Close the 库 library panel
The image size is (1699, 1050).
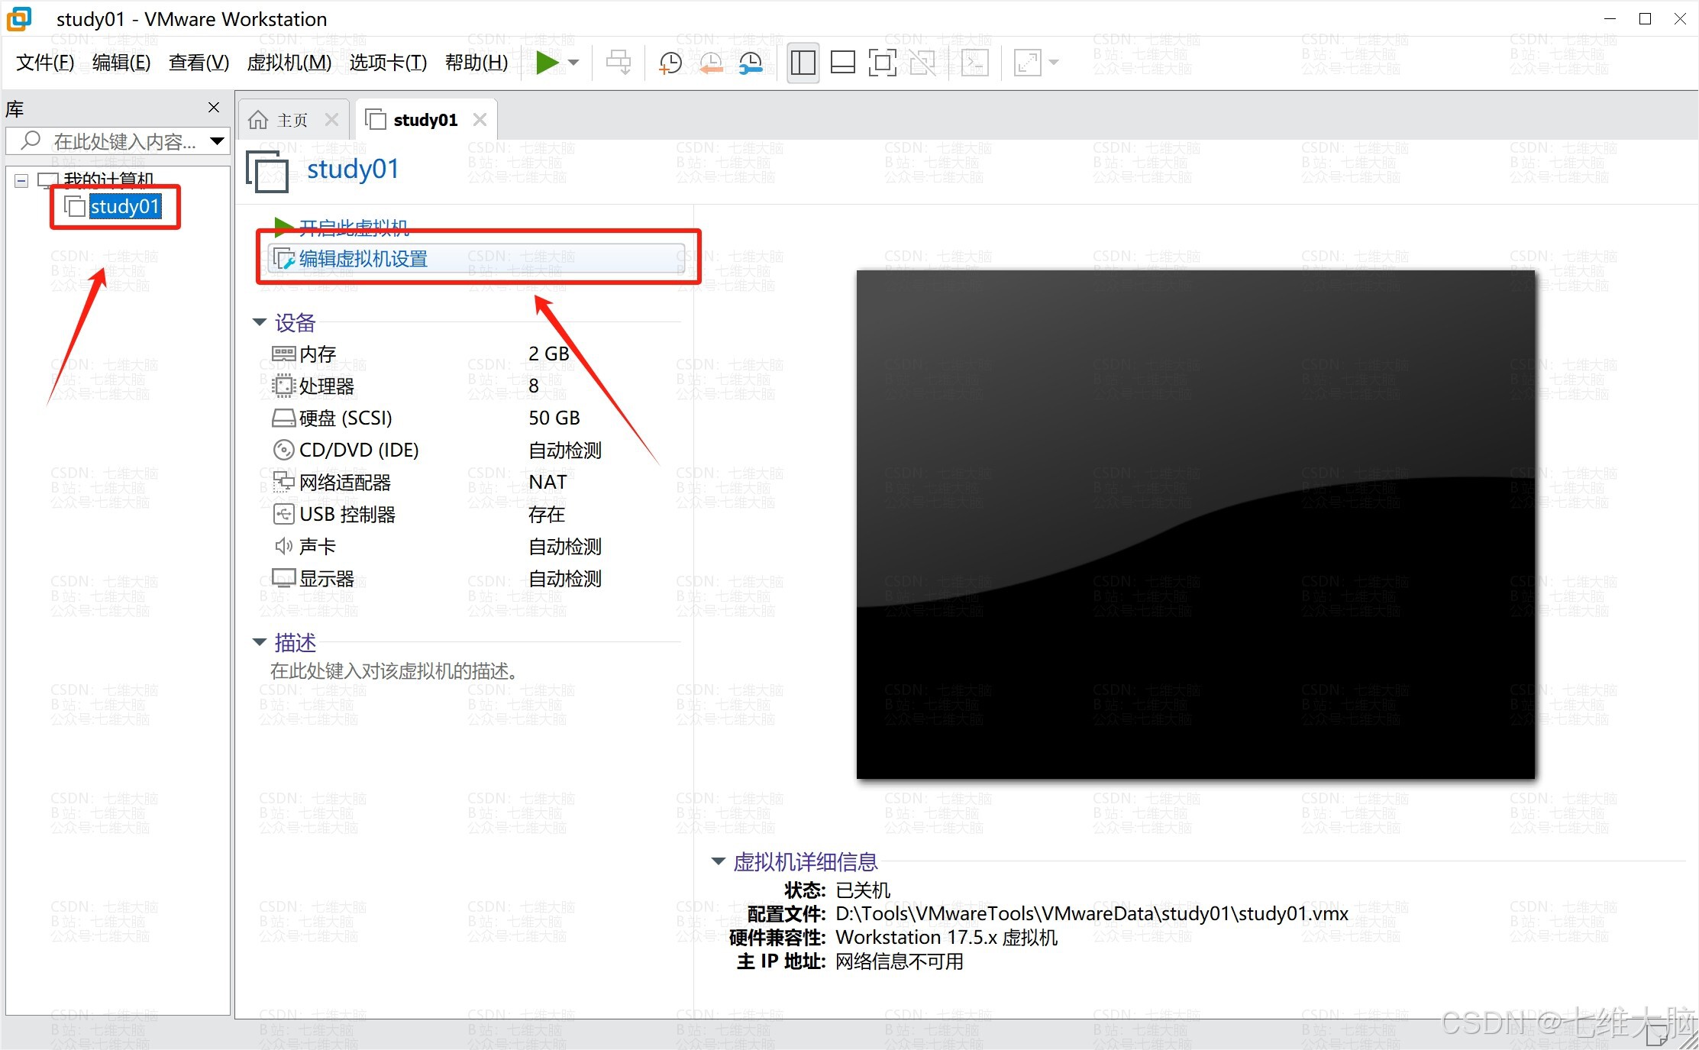coord(214,108)
